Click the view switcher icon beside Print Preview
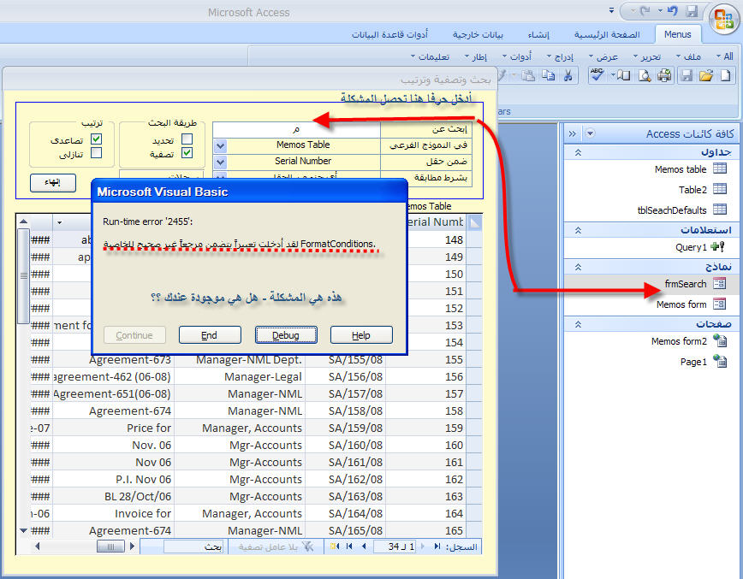743x579 pixels. [x=623, y=75]
